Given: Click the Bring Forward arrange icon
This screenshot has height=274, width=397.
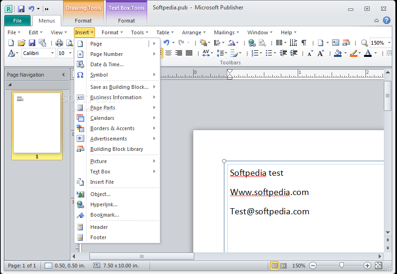Looking at the screenshot, I should [203, 43].
